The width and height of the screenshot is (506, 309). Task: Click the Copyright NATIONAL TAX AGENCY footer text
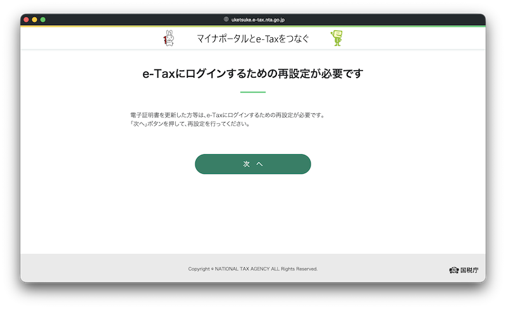coord(252,269)
